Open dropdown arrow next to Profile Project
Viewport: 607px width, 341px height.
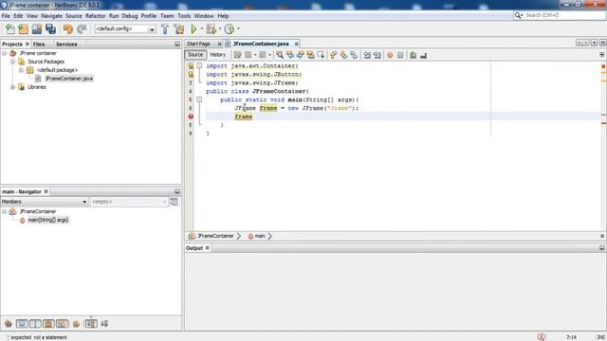click(238, 29)
